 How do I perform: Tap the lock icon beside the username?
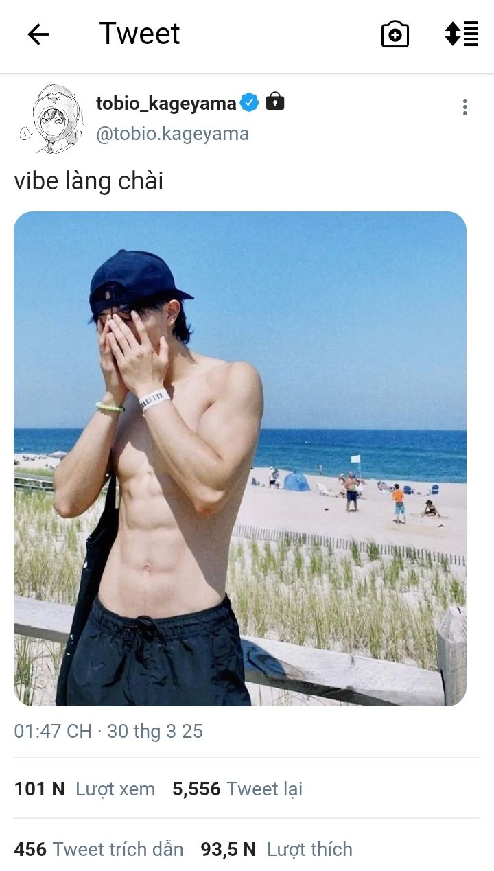tap(275, 102)
